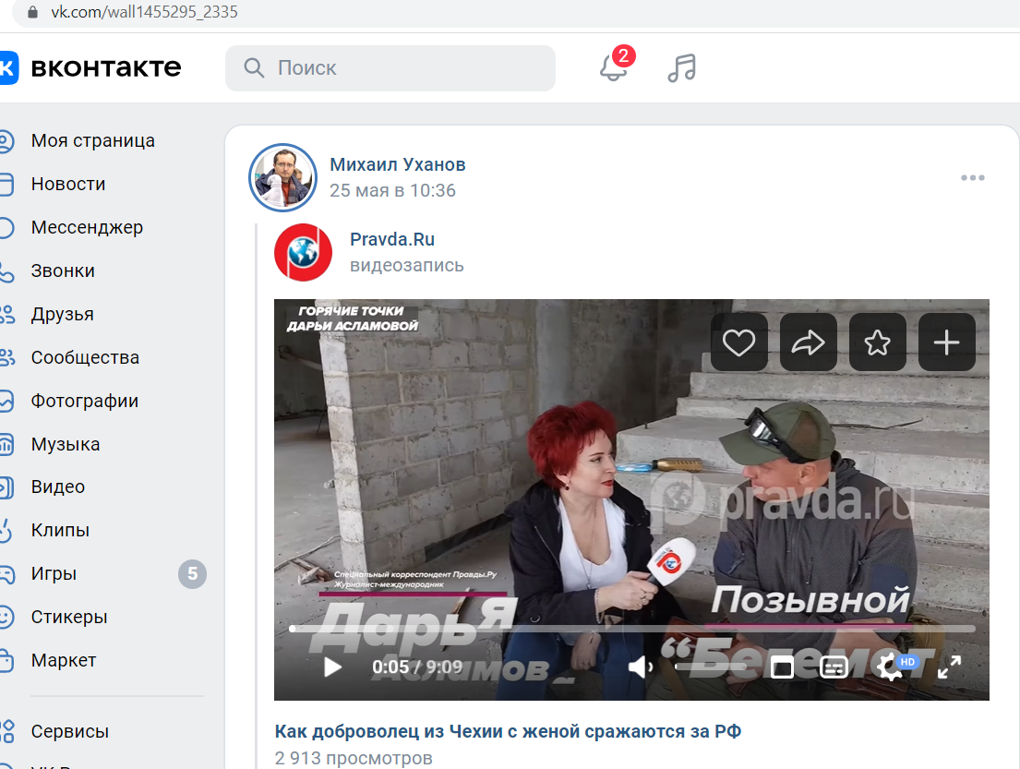
Task: Click the Market bag icon
Action: tap(6, 660)
